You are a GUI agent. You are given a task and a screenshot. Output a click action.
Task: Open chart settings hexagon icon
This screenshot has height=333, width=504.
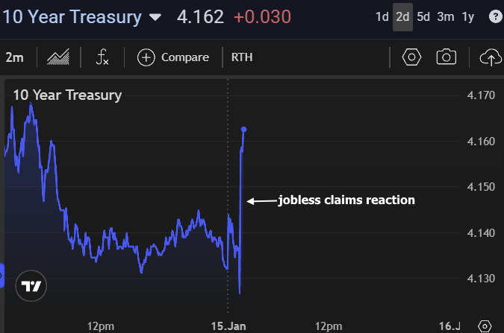[x=411, y=57]
